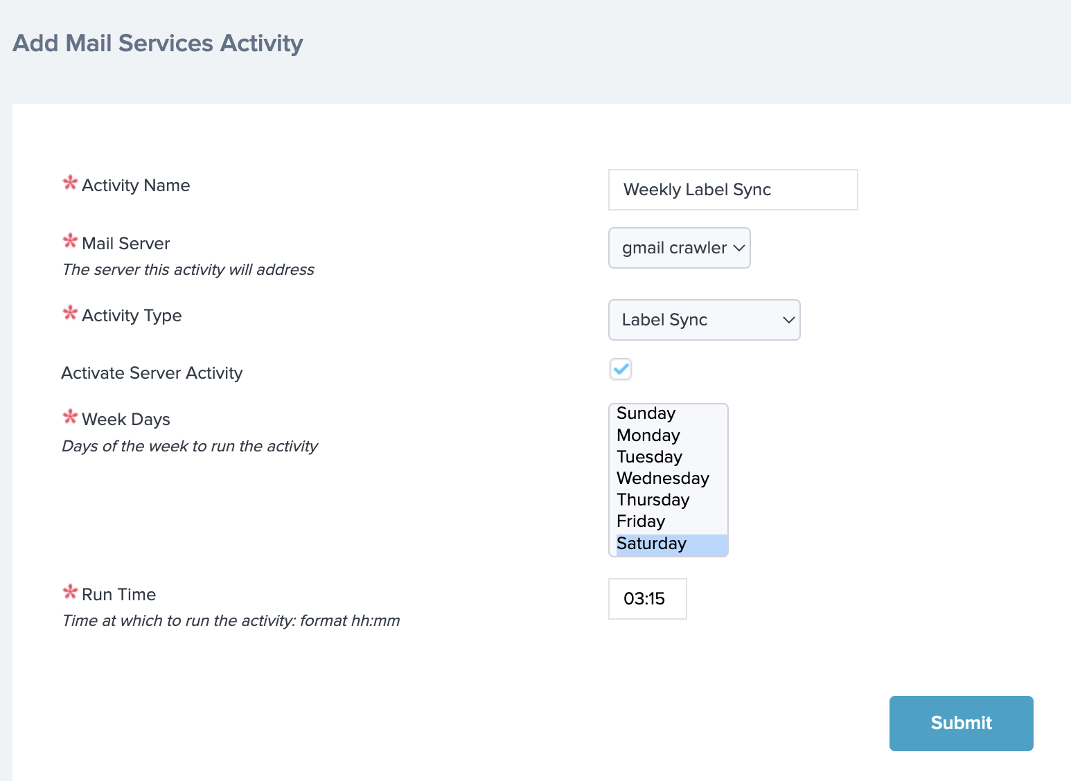Viewport: 1071px width, 781px height.
Task: Select Tuesday in Week Days list
Action: pyautogui.click(x=671, y=456)
